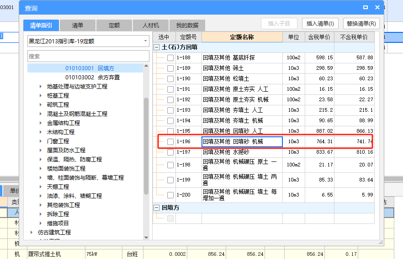Expand the 措施项目 node

[40, 223]
